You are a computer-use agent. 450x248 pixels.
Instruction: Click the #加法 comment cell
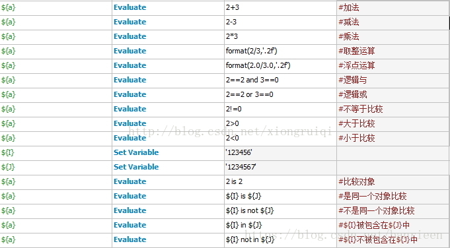(x=393, y=8)
